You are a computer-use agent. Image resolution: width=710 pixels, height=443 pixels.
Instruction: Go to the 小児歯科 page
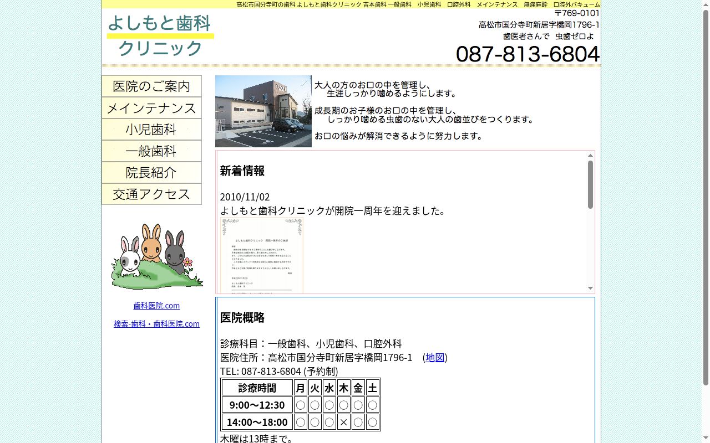click(151, 130)
